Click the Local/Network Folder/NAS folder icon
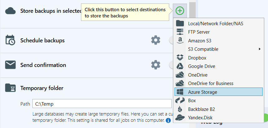 179,23
